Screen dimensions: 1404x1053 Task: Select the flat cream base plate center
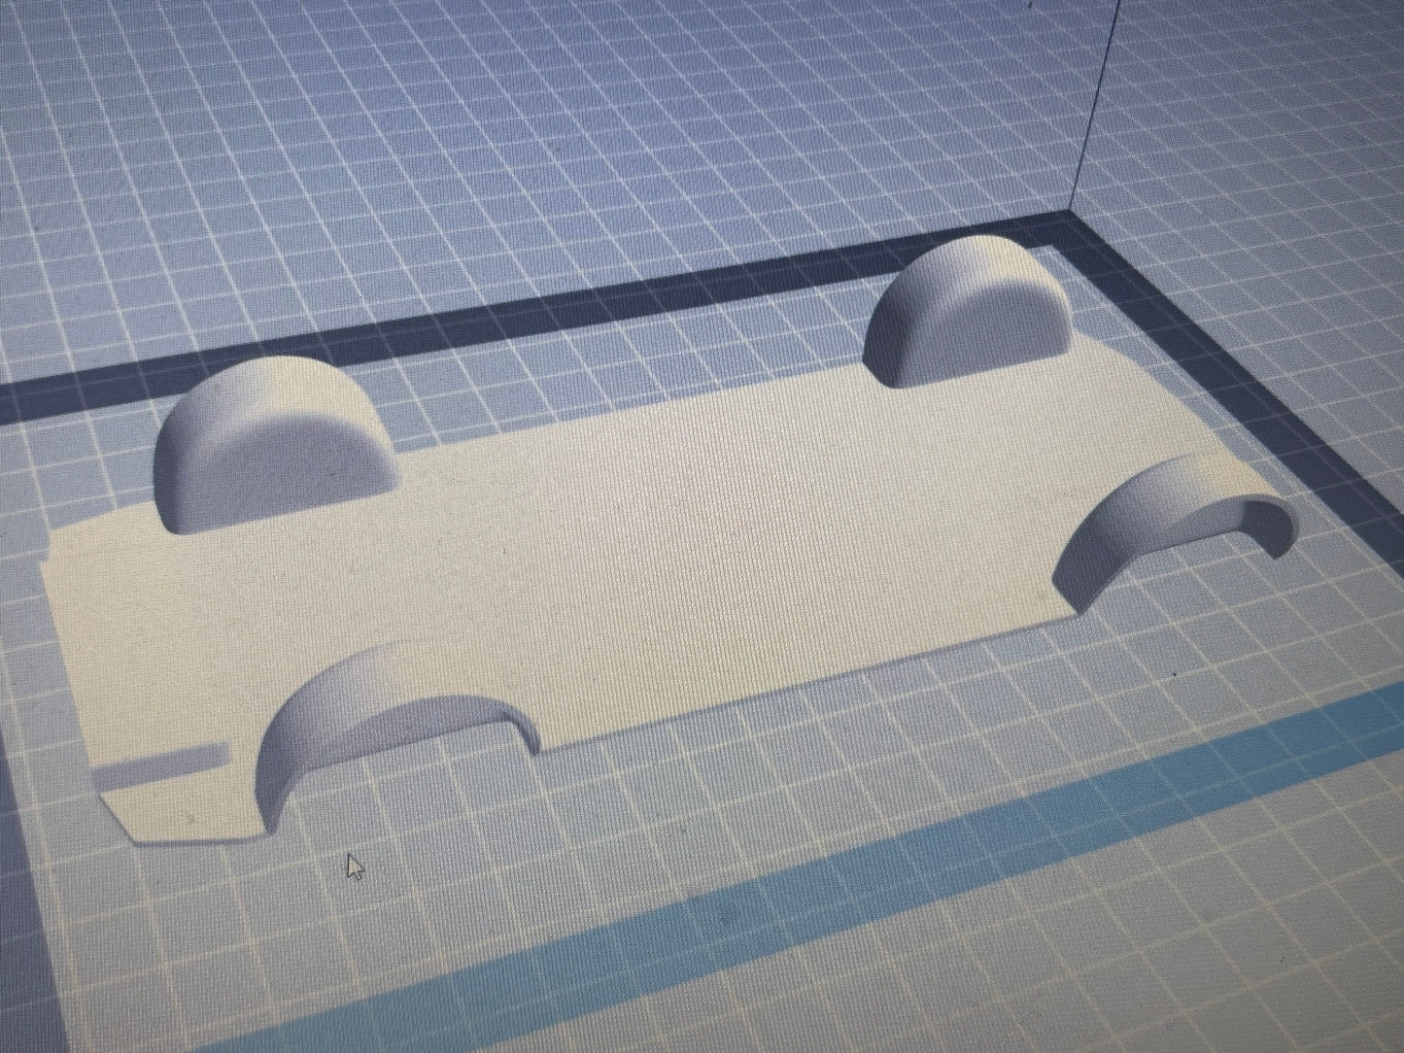click(x=632, y=563)
